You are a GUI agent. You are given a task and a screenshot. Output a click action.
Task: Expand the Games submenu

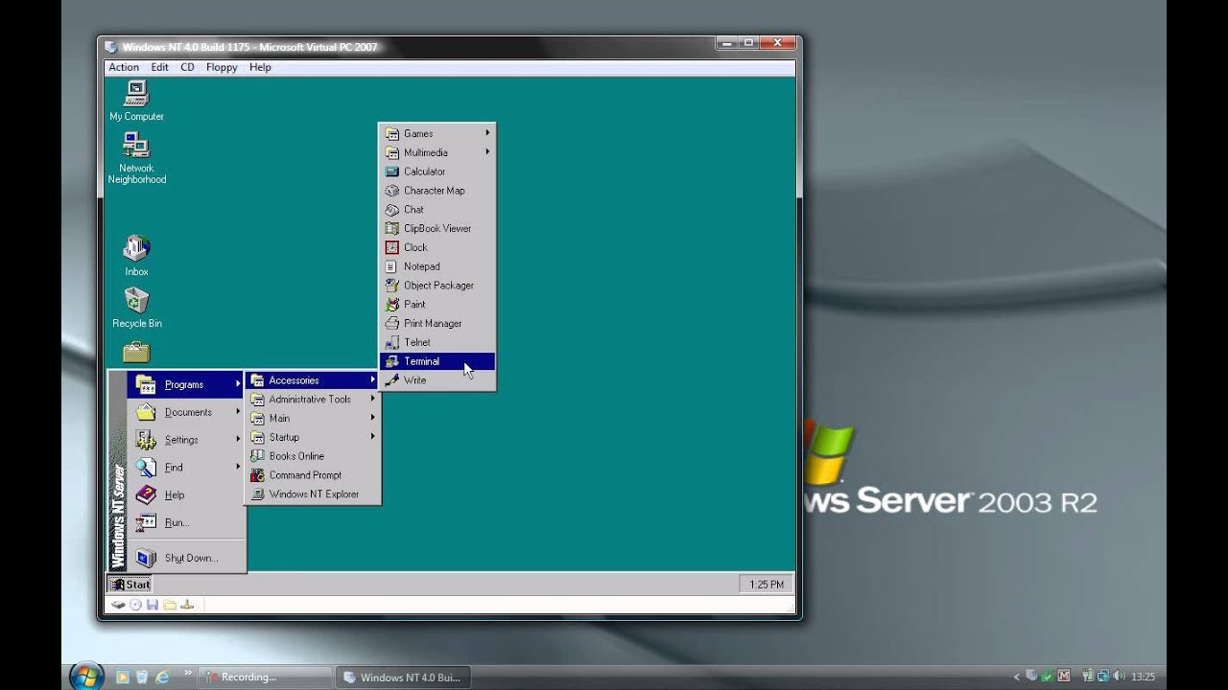click(437, 133)
